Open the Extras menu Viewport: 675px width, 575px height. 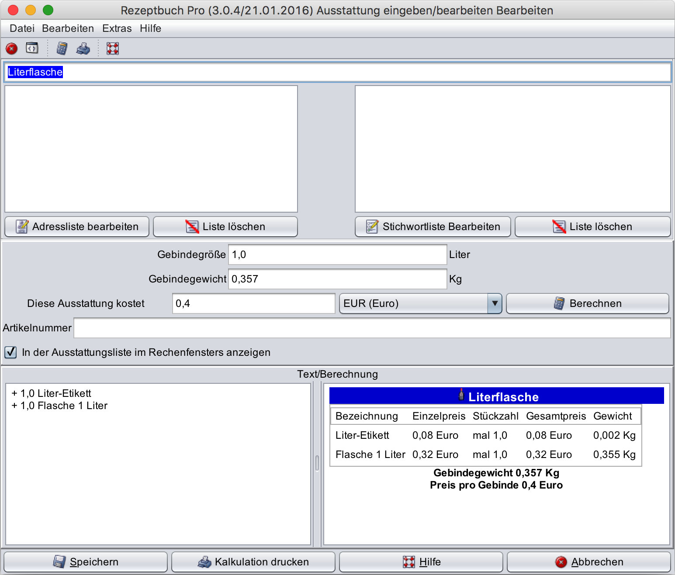[117, 28]
